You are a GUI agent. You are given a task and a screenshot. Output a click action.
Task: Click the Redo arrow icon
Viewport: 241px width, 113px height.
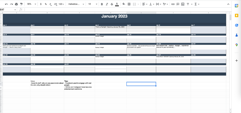(x=11, y=4)
